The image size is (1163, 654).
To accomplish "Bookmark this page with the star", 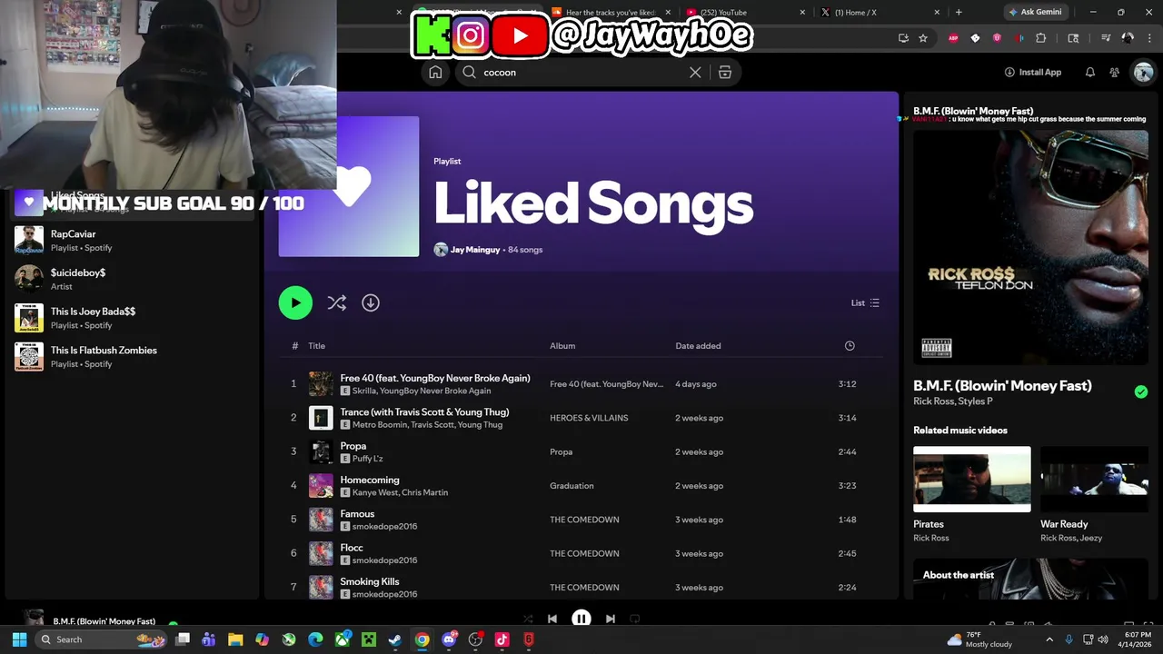I will point(923,38).
